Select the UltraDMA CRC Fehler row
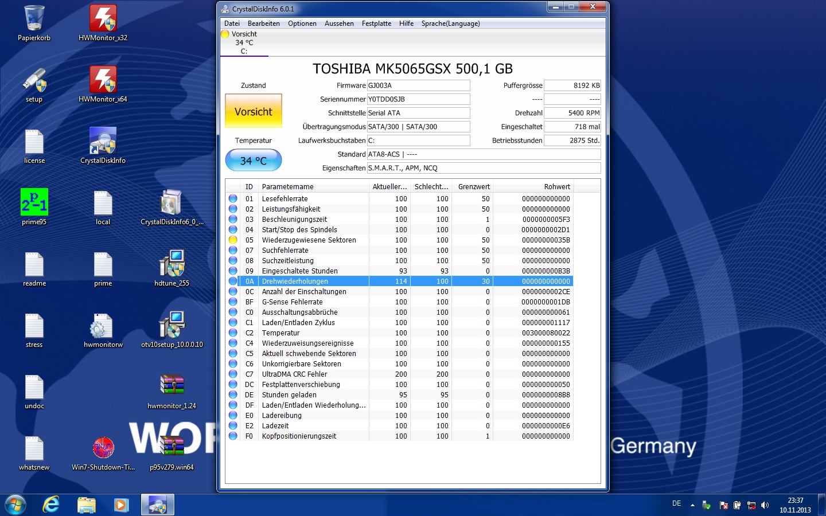Image resolution: width=826 pixels, height=516 pixels. coord(399,374)
